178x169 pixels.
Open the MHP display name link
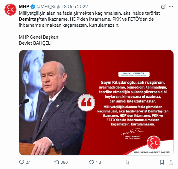point(24,7)
